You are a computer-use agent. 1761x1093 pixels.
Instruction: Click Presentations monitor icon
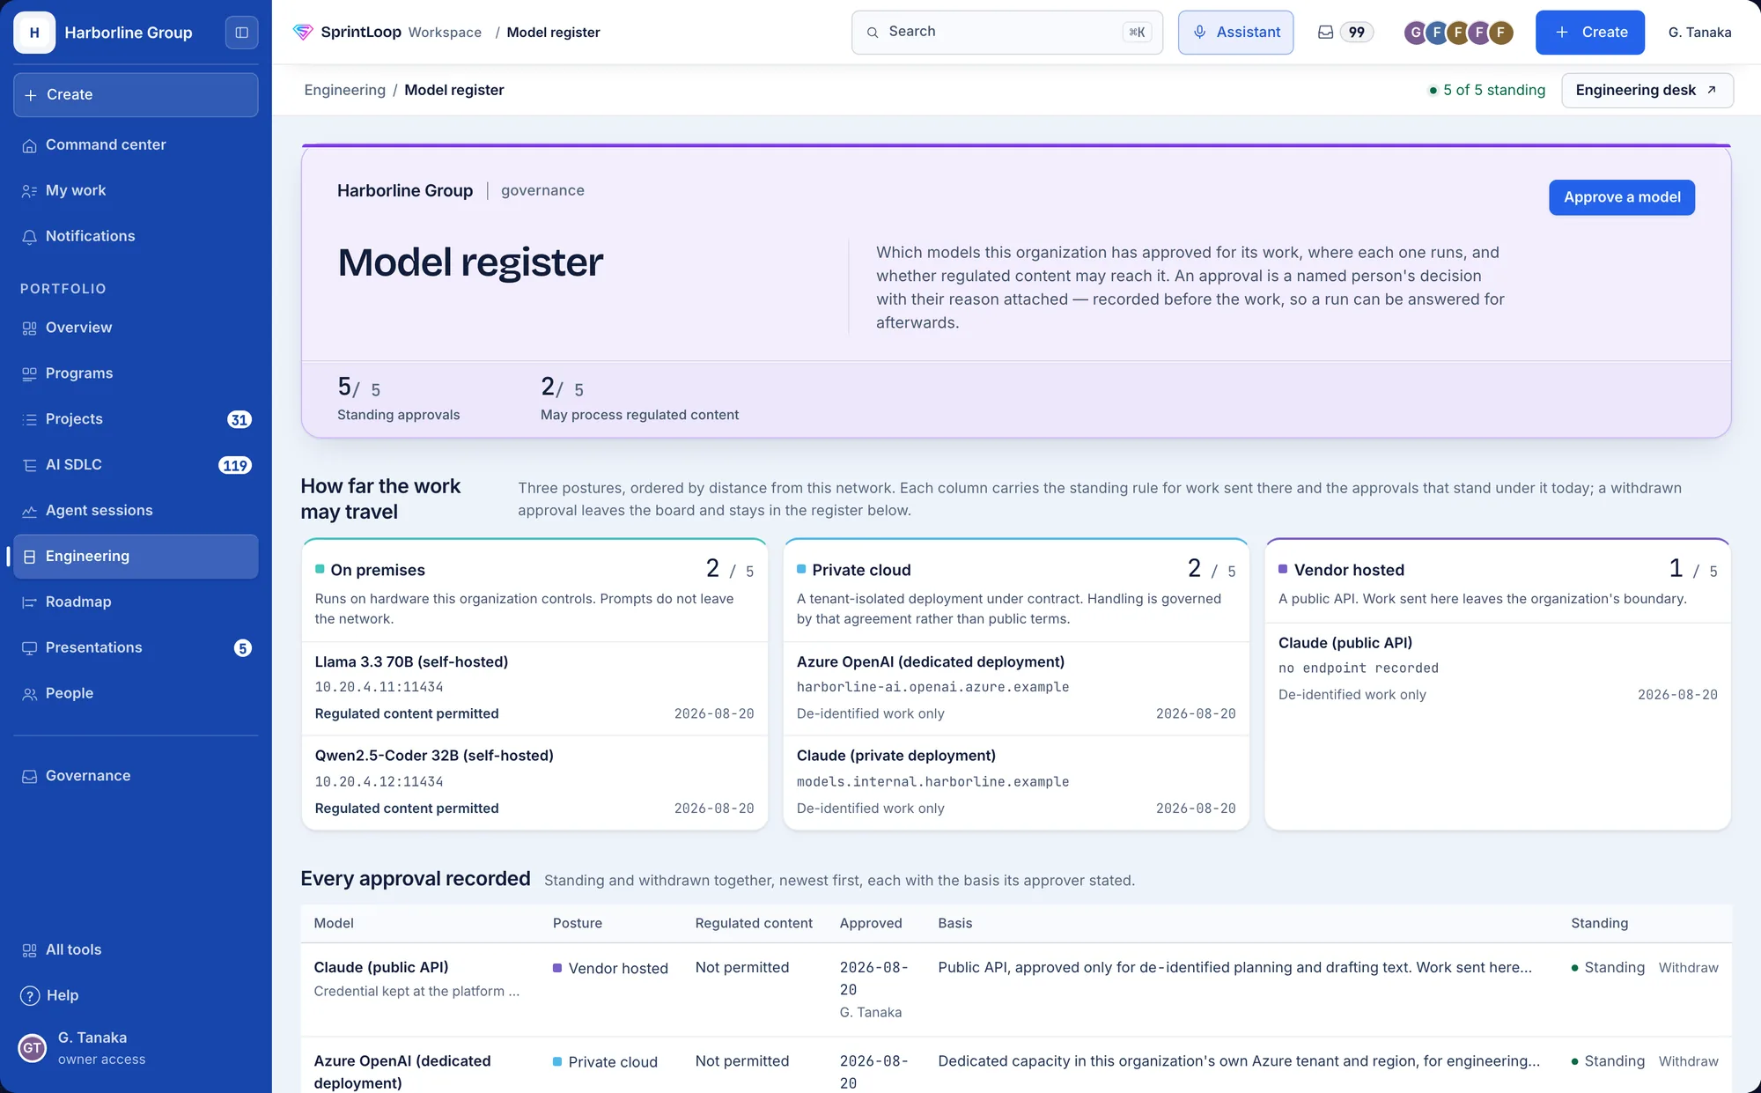[x=29, y=648]
